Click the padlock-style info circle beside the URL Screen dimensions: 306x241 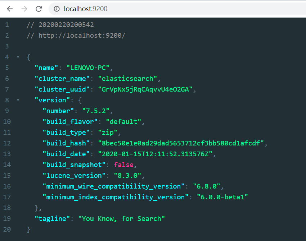pyautogui.click(x=58, y=9)
